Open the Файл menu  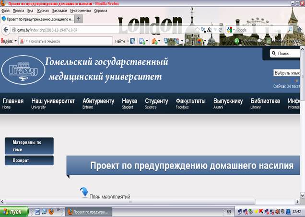[x=5, y=11]
